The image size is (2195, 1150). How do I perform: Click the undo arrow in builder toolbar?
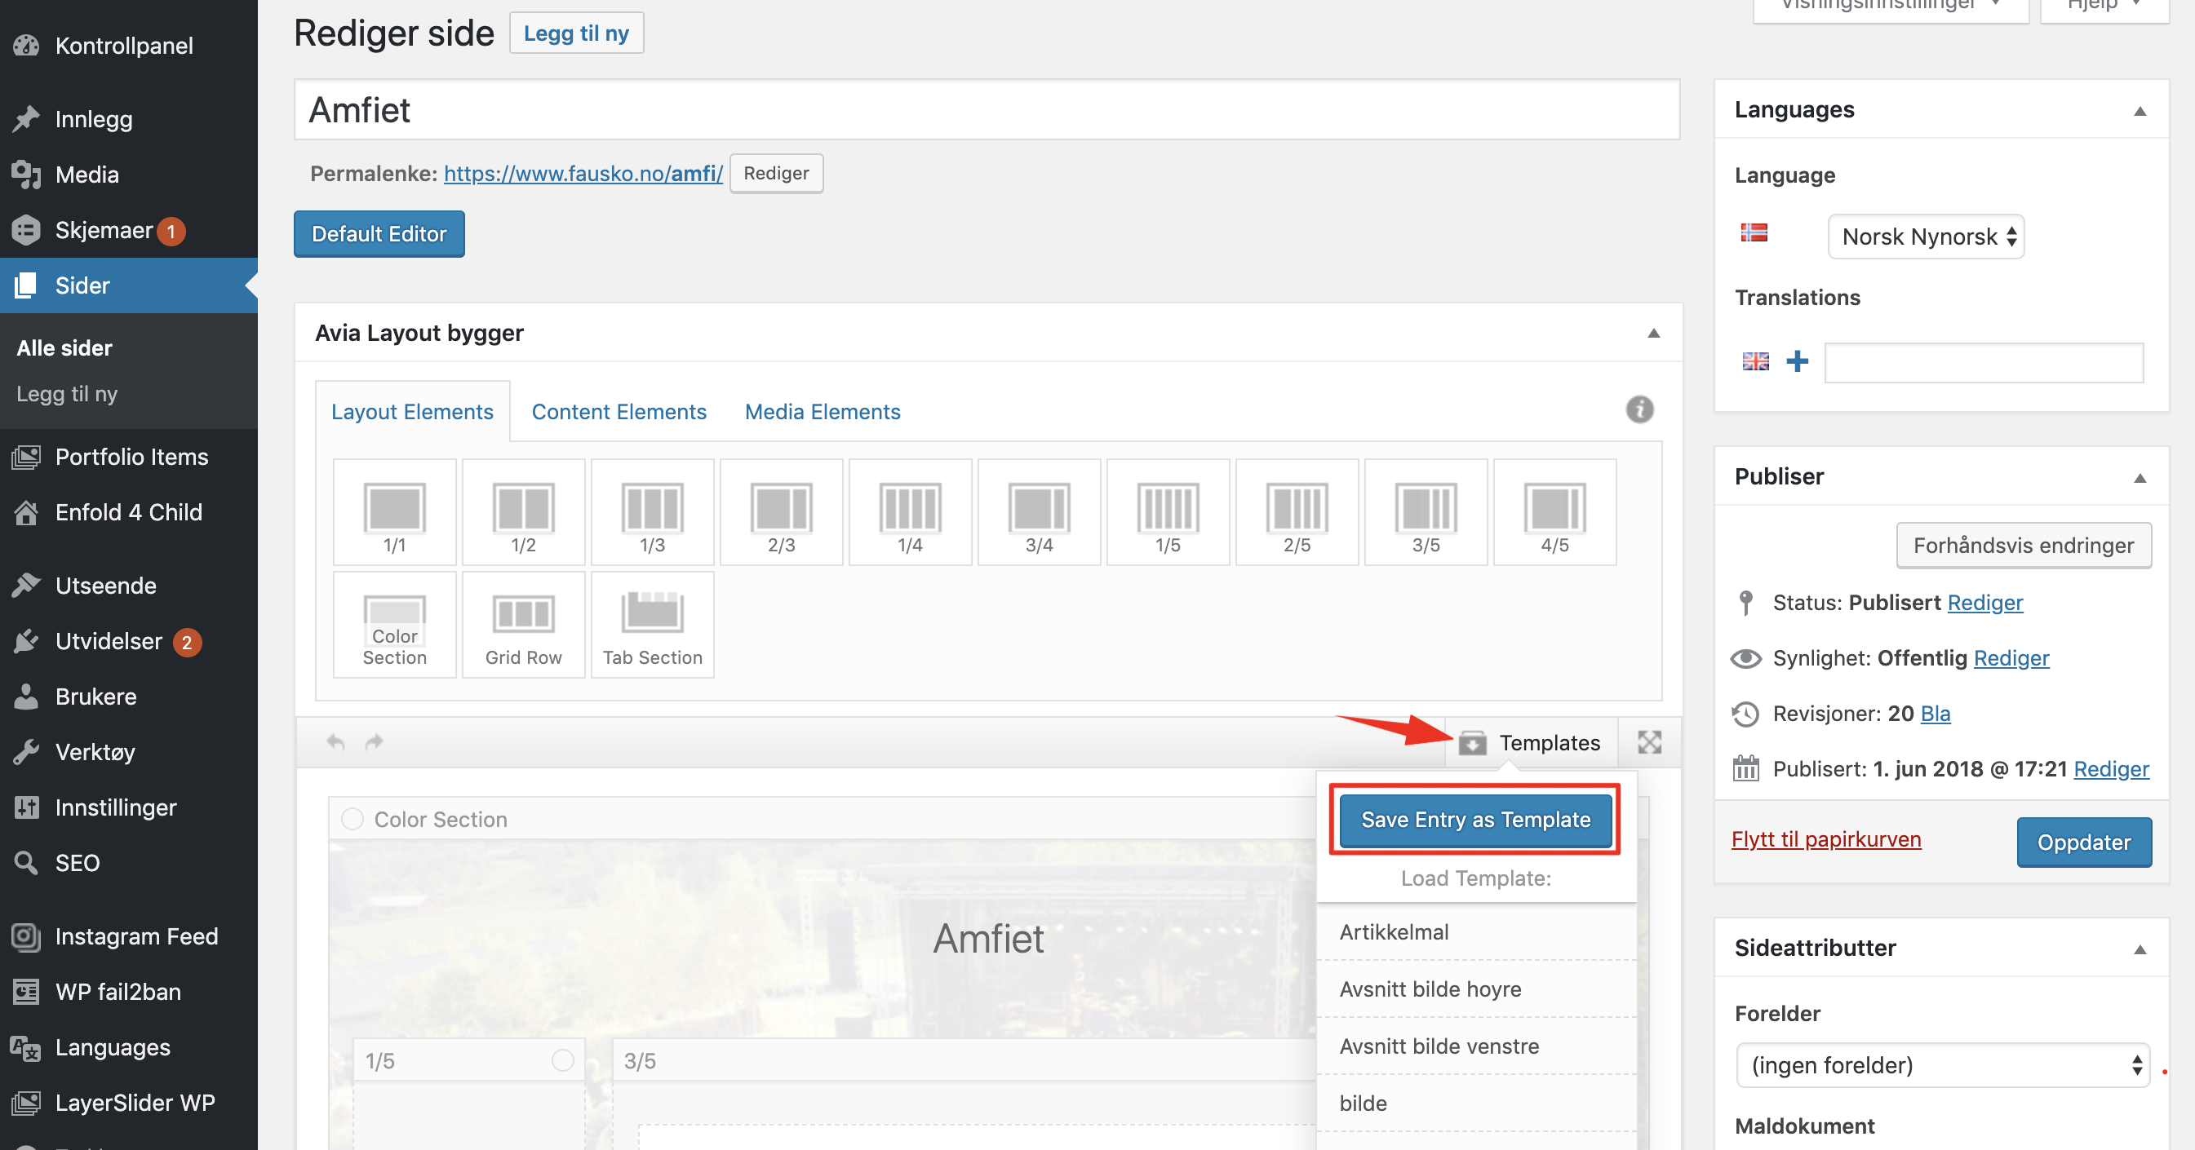point(335,742)
